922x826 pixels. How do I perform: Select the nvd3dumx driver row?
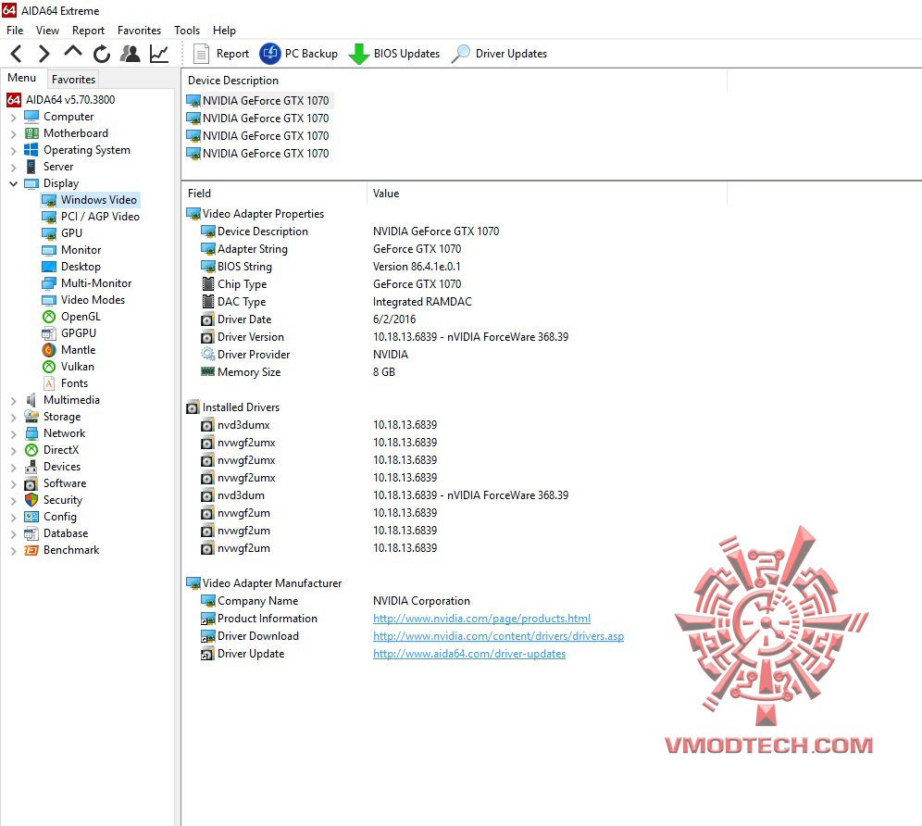pyautogui.click(x=318, y=425)
